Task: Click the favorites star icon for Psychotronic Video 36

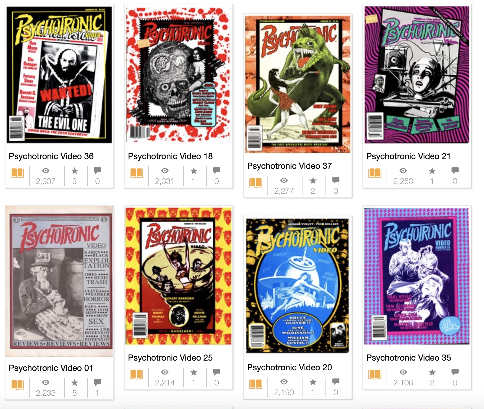Action: point(74,171)
